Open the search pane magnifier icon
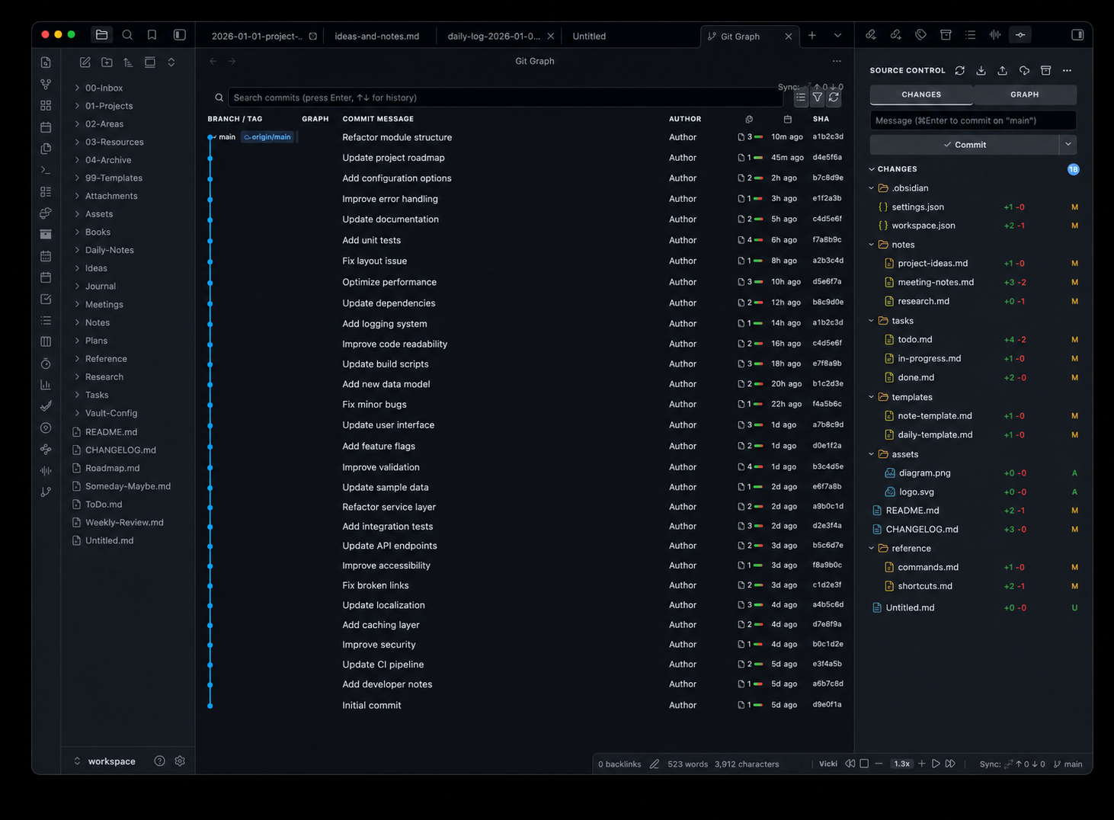Screen dimensions: 1114x820 pos(127,35)
